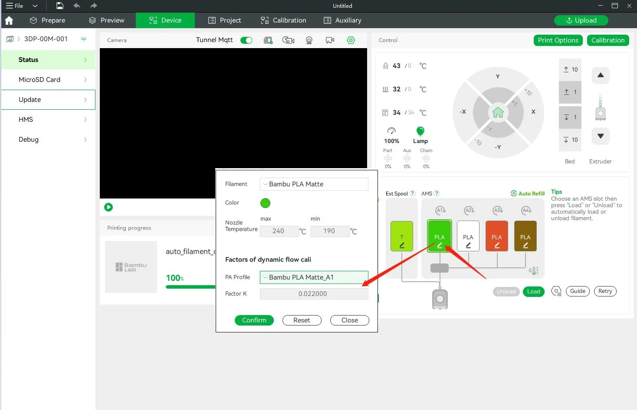Click the help icon next to AMS
Screen dimensions: 637x410
437,193
